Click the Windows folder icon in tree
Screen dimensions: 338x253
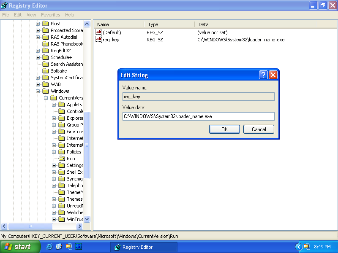(46, 91)
